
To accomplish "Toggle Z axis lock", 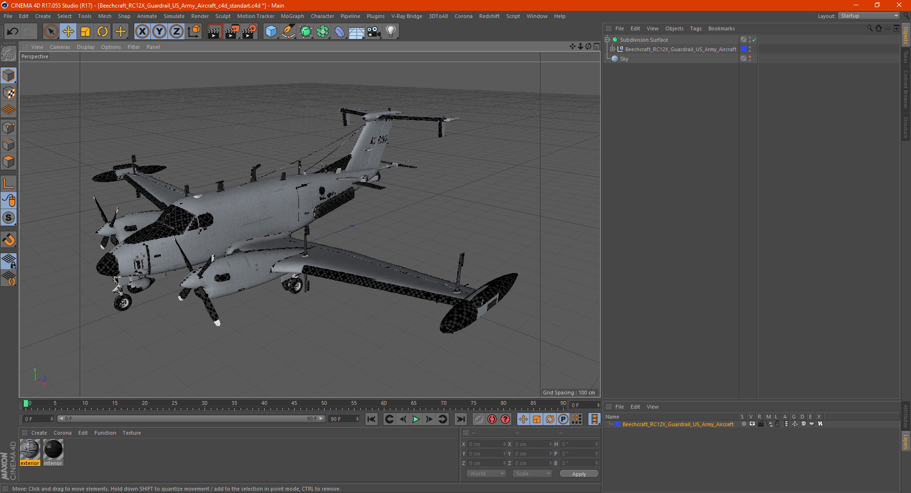I will coord(177,32).
